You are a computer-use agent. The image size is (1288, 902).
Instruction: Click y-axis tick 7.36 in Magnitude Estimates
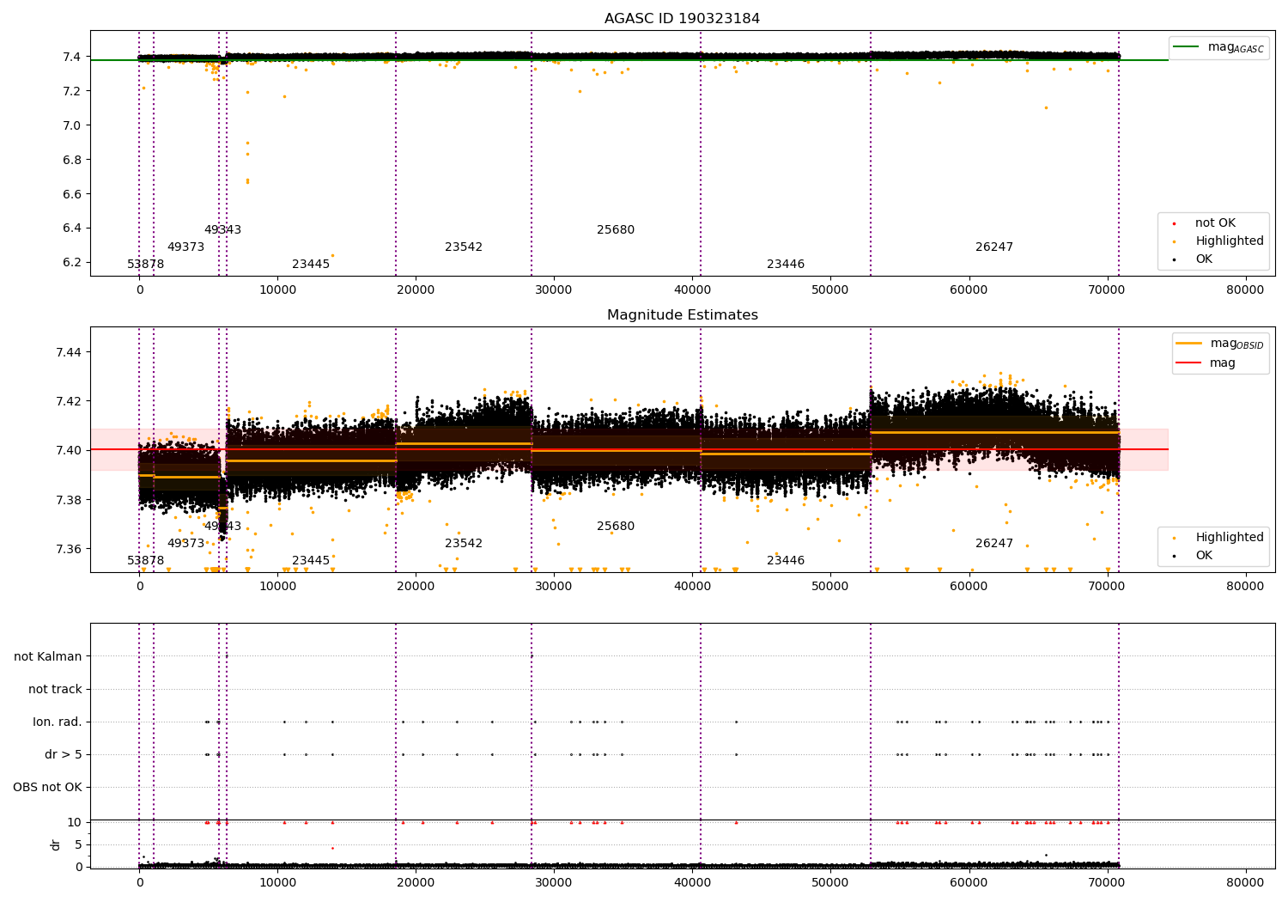(70, 549)
